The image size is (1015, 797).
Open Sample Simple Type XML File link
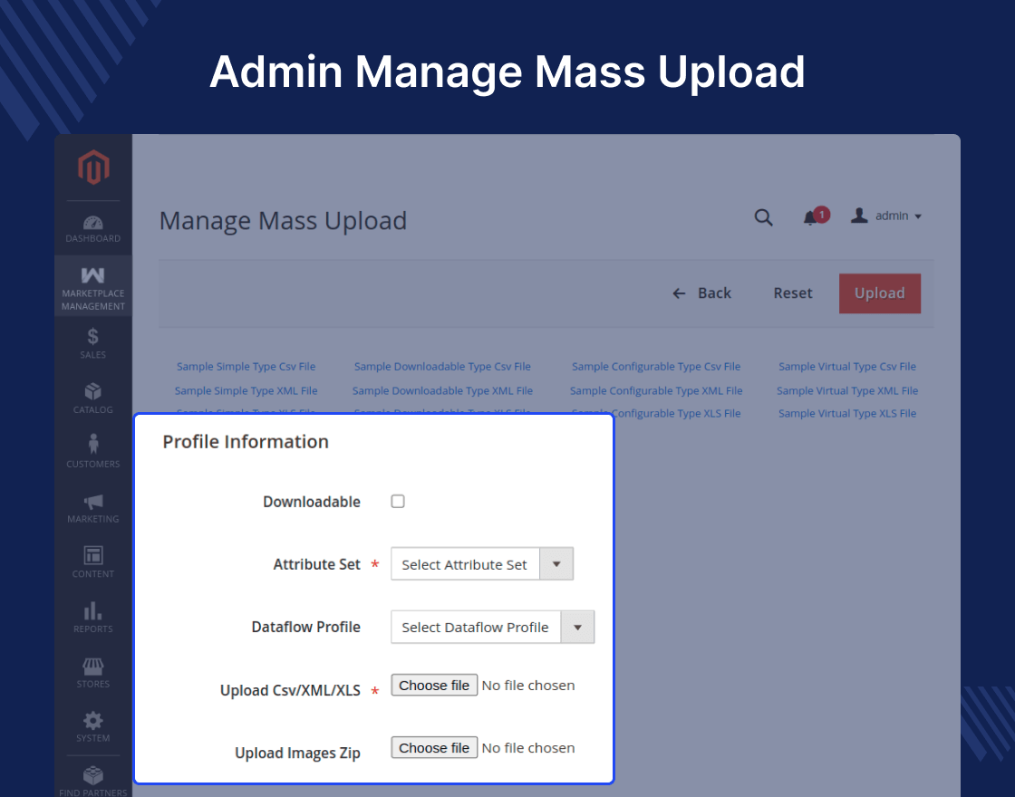pyautogui.click(x=246, y=390)
